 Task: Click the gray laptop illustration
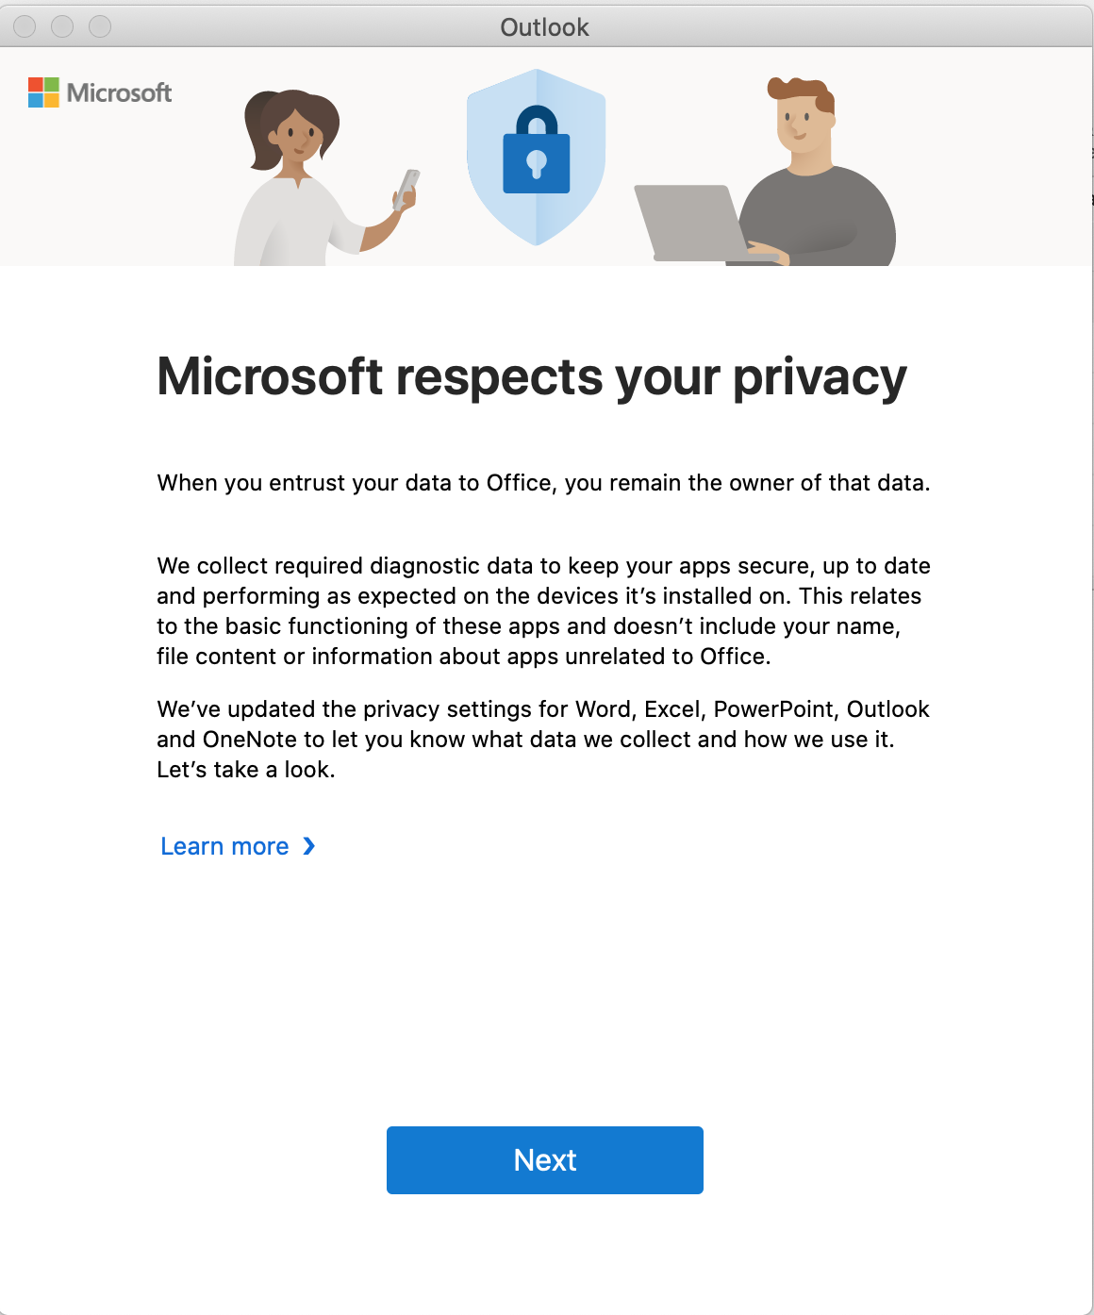[693, 224]
